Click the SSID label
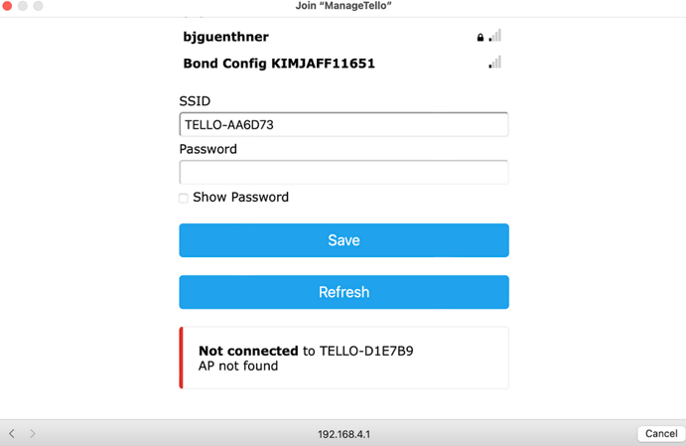Screen dimensions: 686x446 [x=195, y=101]
